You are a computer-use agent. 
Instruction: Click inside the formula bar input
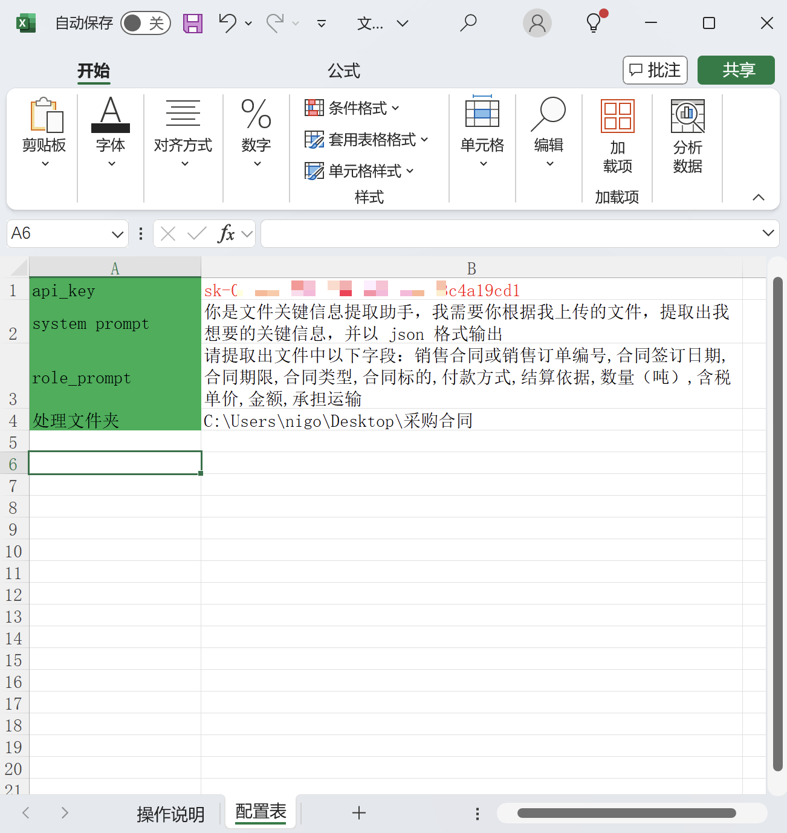click(511, 233)
